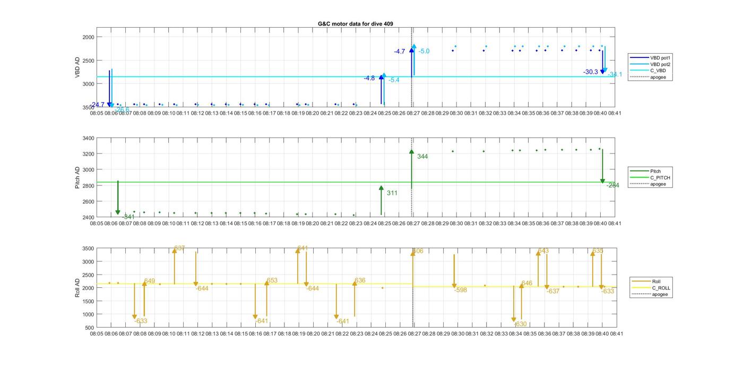
Task: Click the VBD data label "-26.6"
Action: click(x=122, y=110)
